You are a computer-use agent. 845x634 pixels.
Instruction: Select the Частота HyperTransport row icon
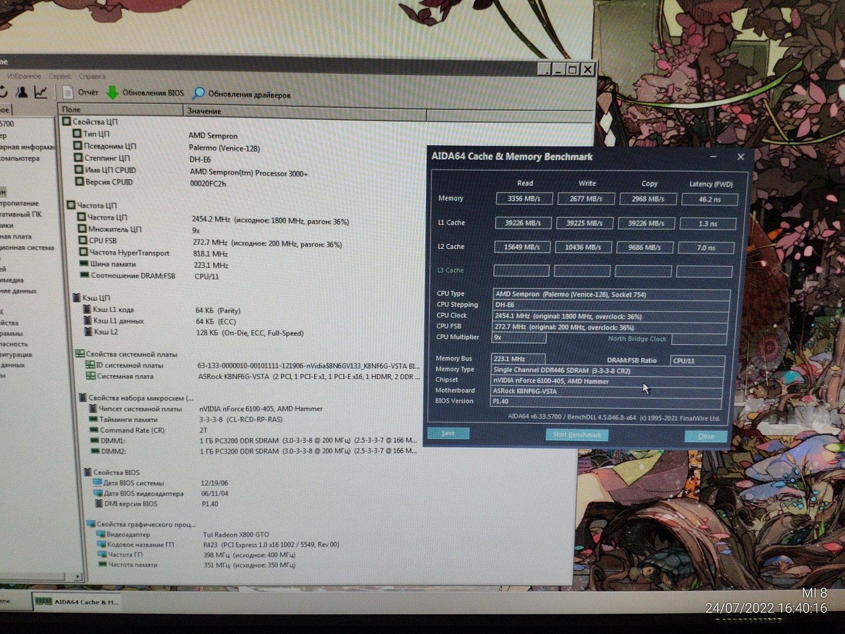coord(83,253)
